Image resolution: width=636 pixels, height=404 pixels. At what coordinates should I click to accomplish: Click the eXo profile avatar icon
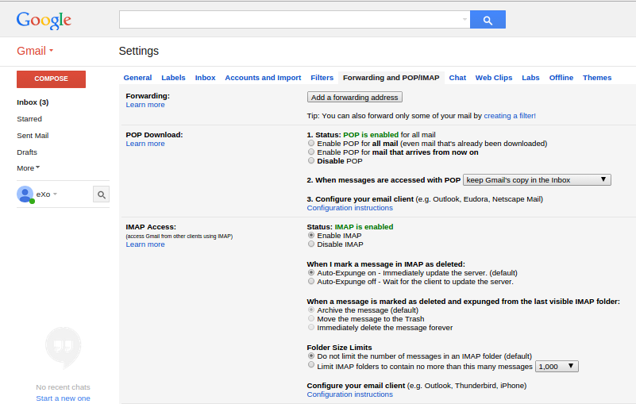tap(25, 194)
